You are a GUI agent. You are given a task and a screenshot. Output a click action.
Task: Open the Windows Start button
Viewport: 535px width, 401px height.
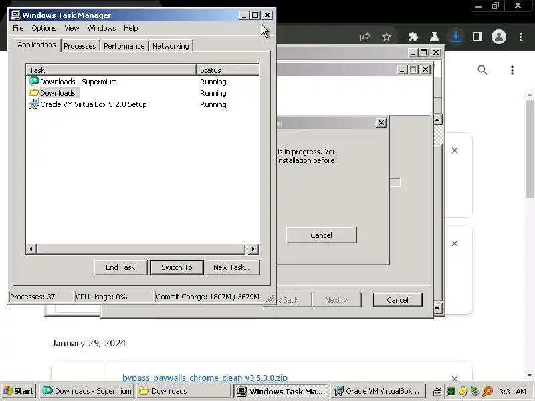click(19, 391)
